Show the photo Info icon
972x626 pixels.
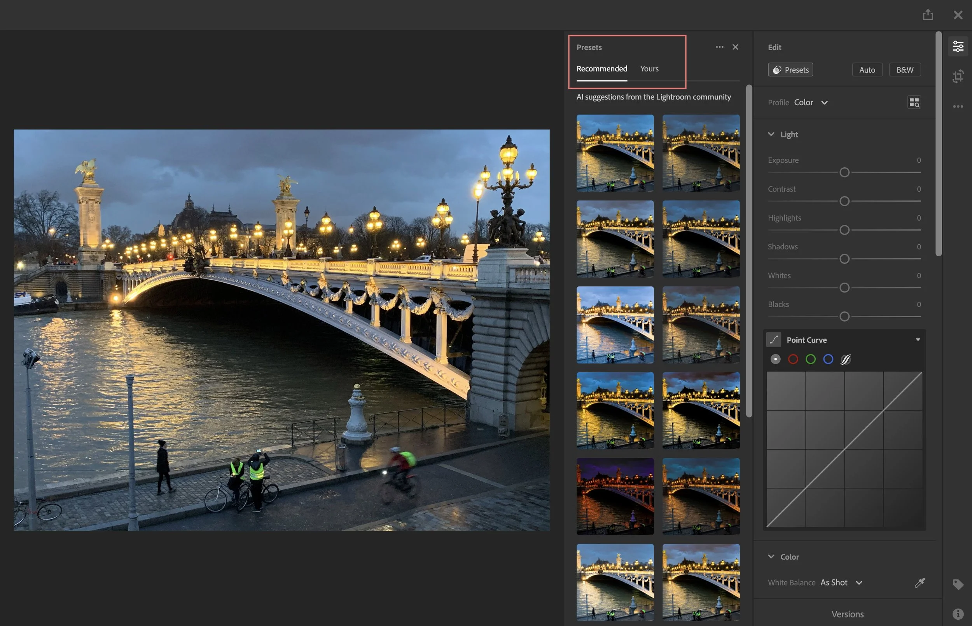click(x=958, y=614)
